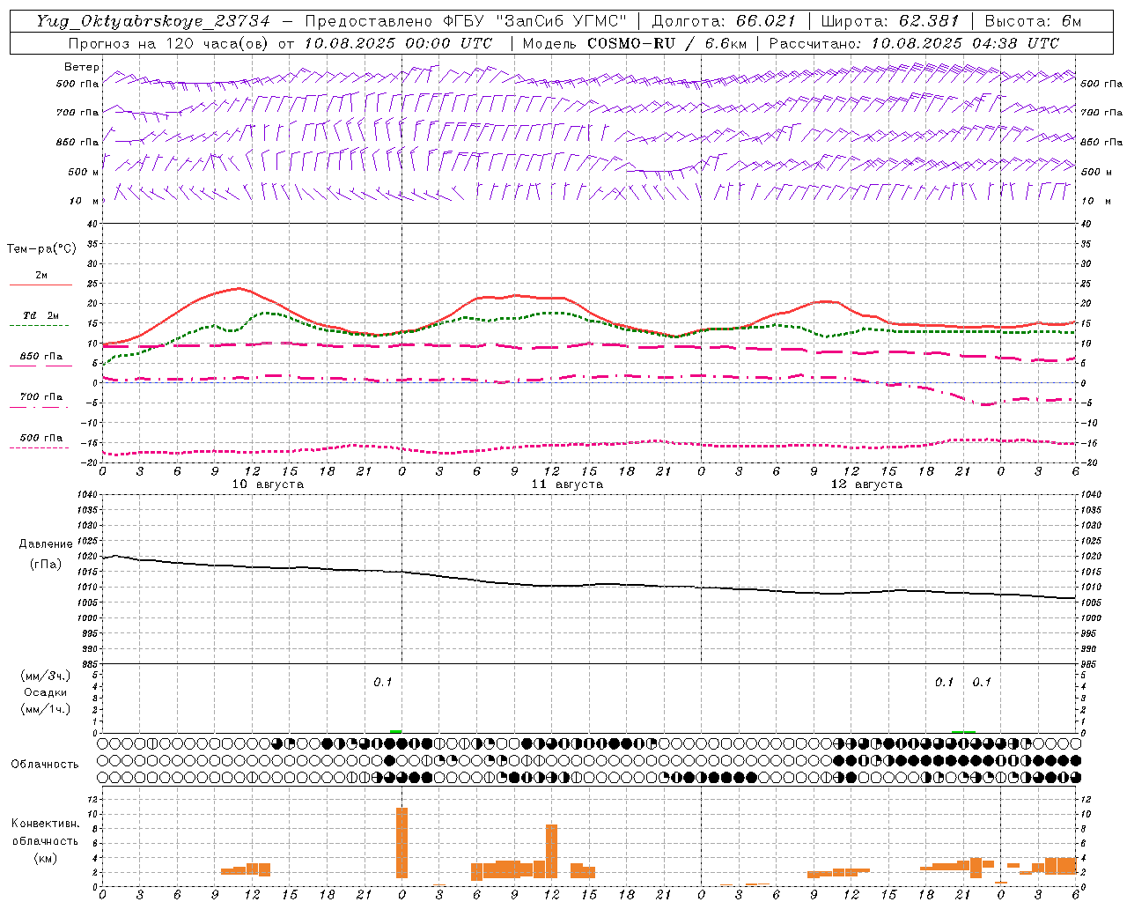Click the Долгота: 66.021 value
Image resolution: width=1127 pixels, height=902 pixels.
click(724, 21)
